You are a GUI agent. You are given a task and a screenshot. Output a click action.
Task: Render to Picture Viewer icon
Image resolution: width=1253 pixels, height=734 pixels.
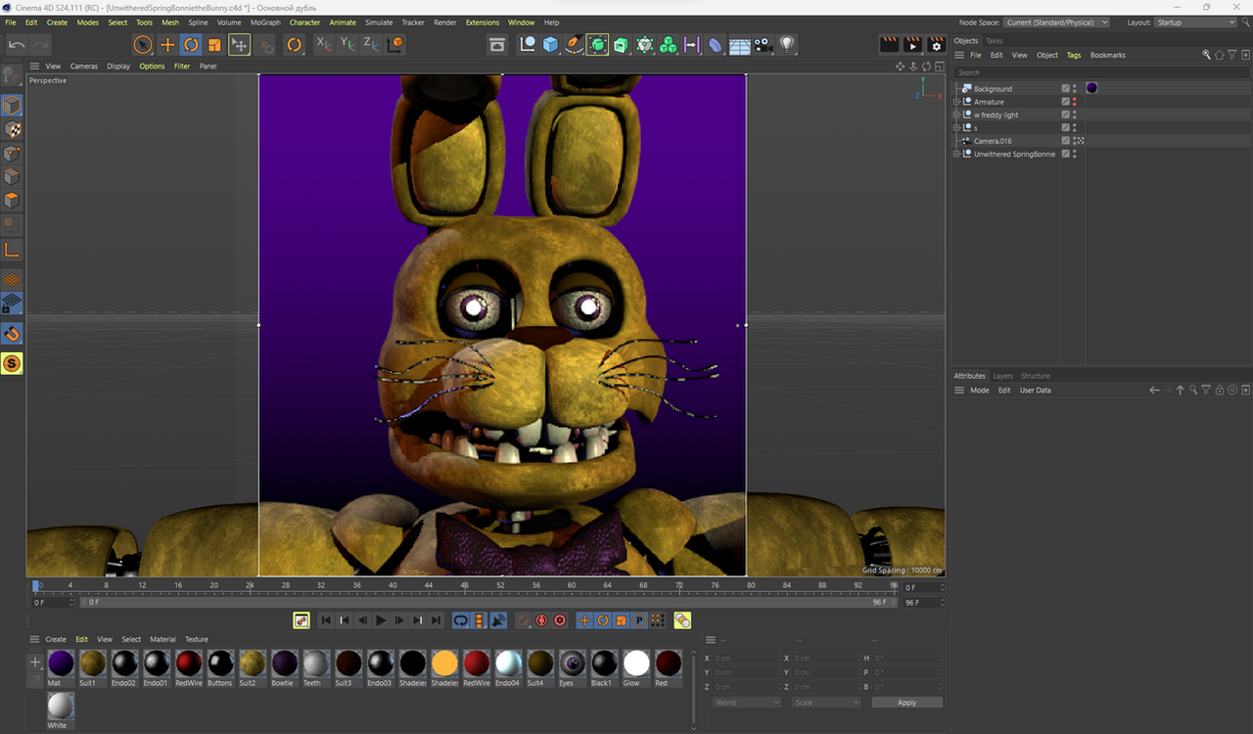[912, 44]
